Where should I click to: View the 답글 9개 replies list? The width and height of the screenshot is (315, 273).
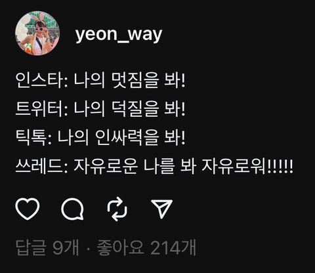pos(47,247)
